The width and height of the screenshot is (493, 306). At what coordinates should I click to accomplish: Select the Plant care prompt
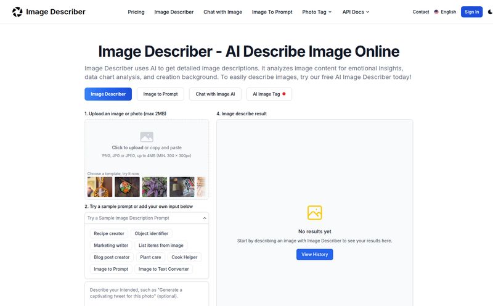tap(150, 257)
